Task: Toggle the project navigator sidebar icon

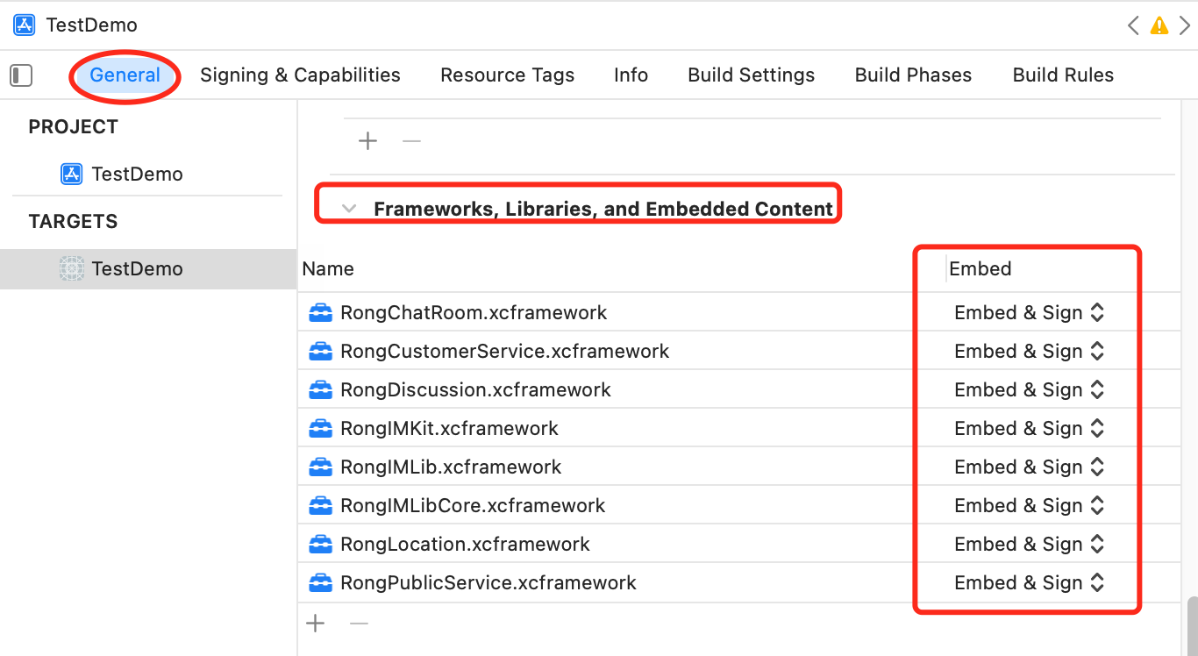Action: click(x=21, y=75)
